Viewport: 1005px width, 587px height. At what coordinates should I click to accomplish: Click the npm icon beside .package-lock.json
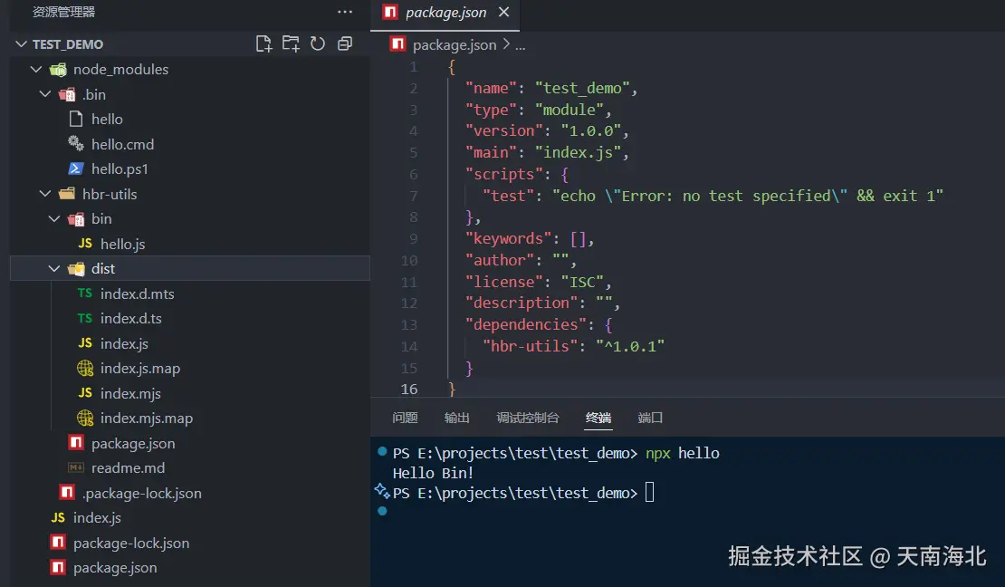point(67,492)
